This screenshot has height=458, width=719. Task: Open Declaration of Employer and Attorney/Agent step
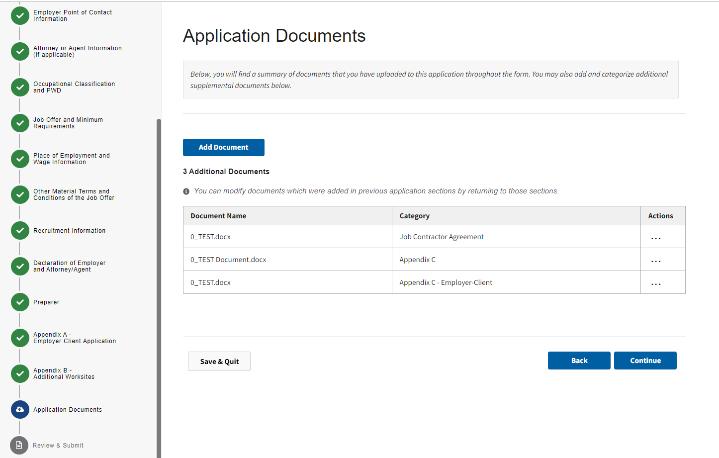(x=69, y=266)
